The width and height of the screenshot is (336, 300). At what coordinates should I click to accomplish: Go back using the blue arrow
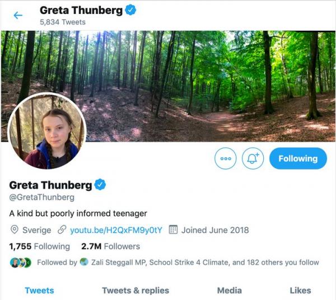pyautogui.click(x=18, y=16)
